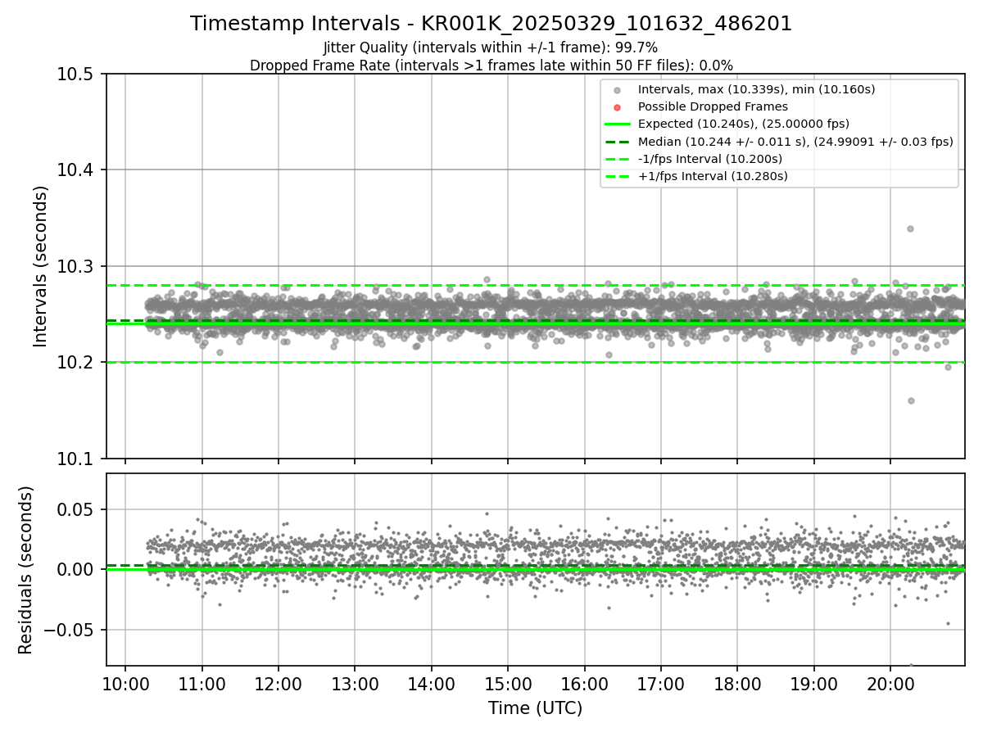Click the x-axis tick label '13:00'

click(355, 685)
